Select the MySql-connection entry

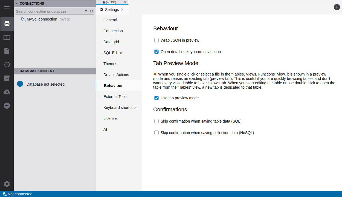[42, 19]
